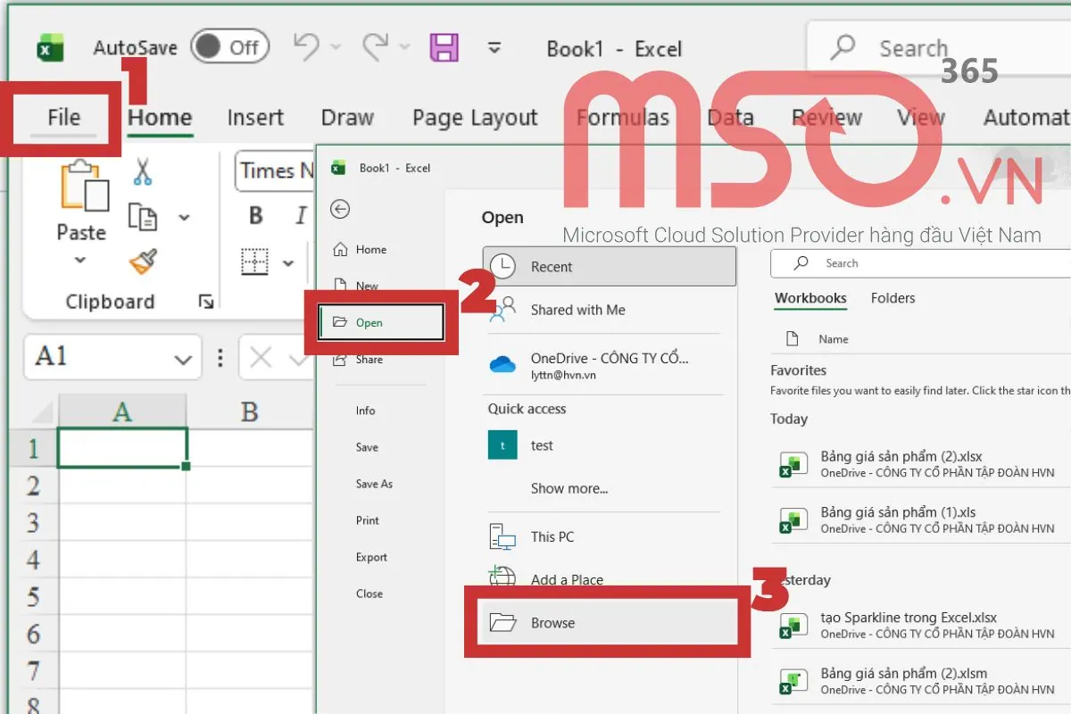Image resolution: width=1071 pixels, height=714 pixels.
Task: Click the back arrow in backstage view
Action: click(340, 209)
